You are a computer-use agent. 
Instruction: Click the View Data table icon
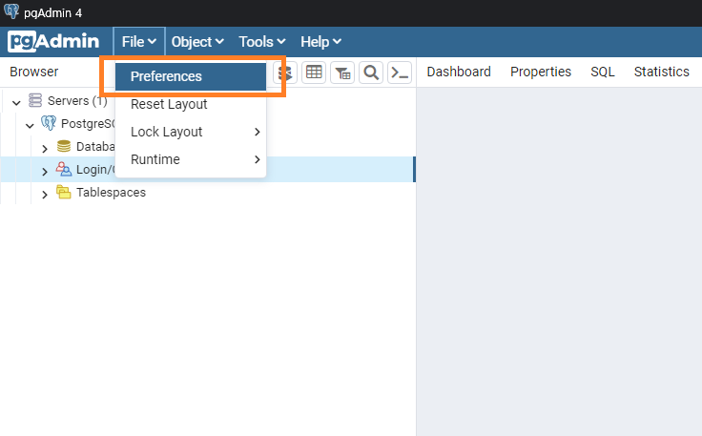314,73
